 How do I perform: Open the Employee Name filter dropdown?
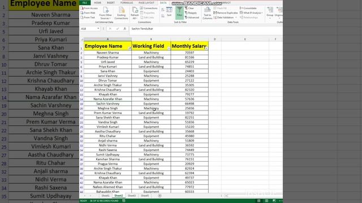[130, 48]
